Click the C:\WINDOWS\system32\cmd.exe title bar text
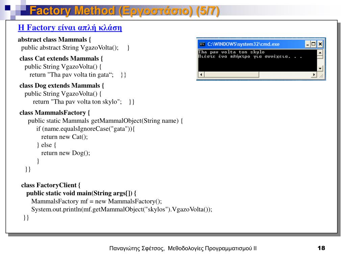The width and height of the screenshot is (346, 259). tap(243, 44)
